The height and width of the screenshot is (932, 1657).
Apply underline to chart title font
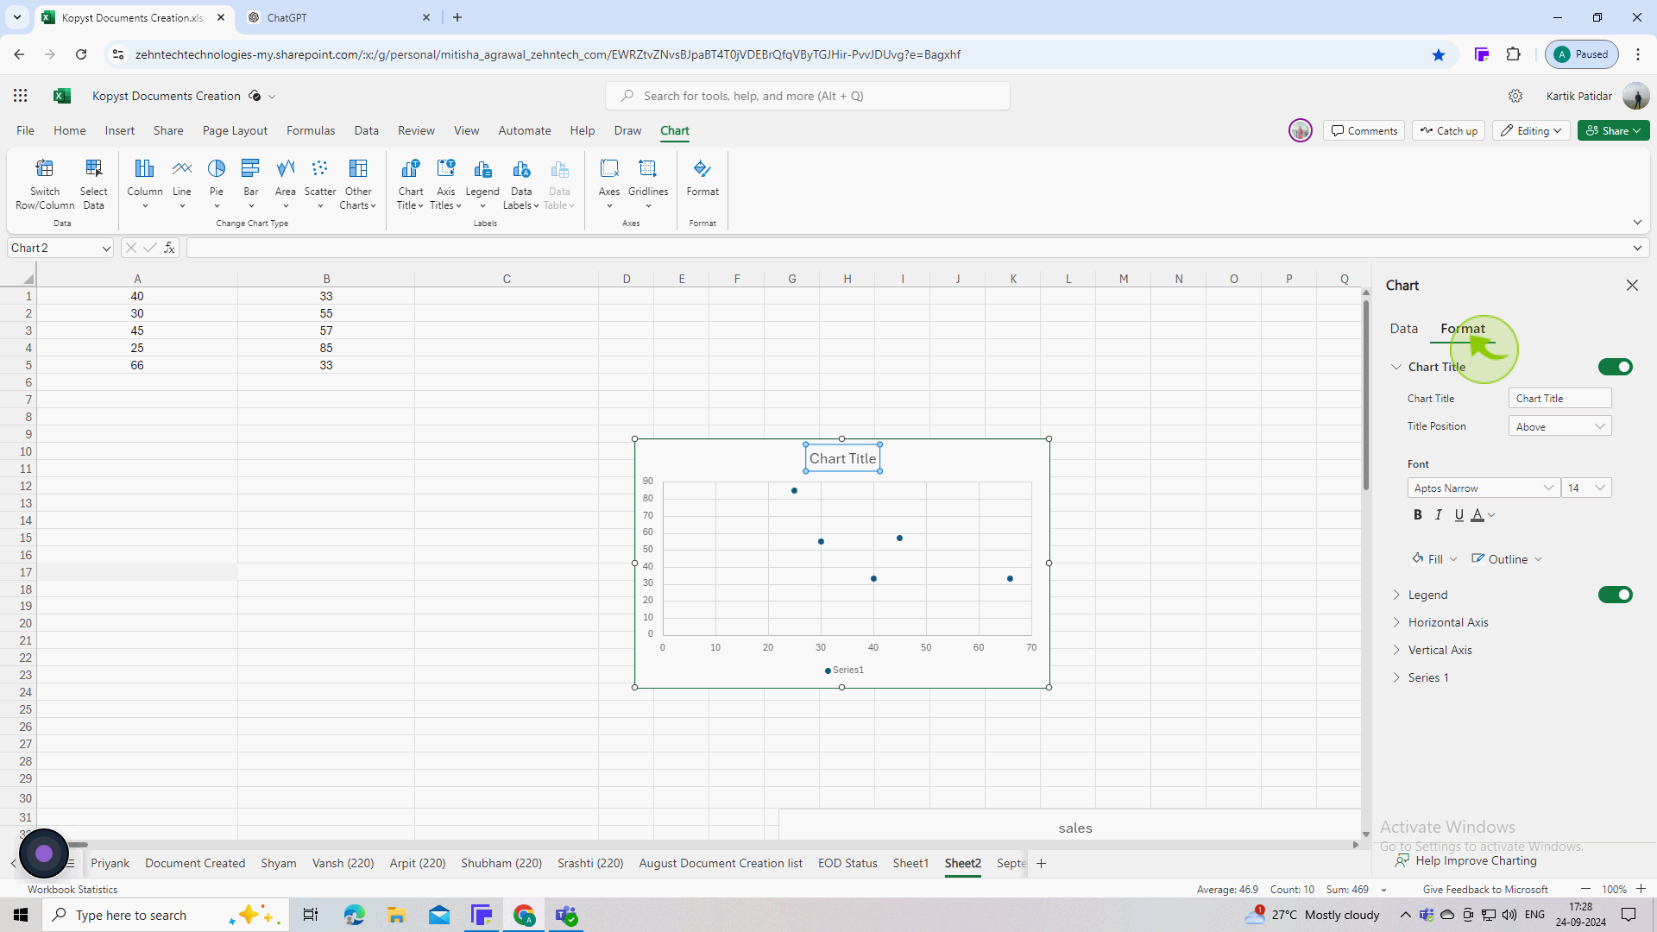point(1459,515)
